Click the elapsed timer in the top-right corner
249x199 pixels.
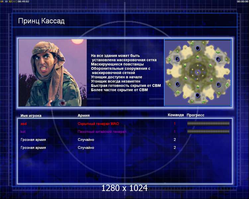coord(242,1)
